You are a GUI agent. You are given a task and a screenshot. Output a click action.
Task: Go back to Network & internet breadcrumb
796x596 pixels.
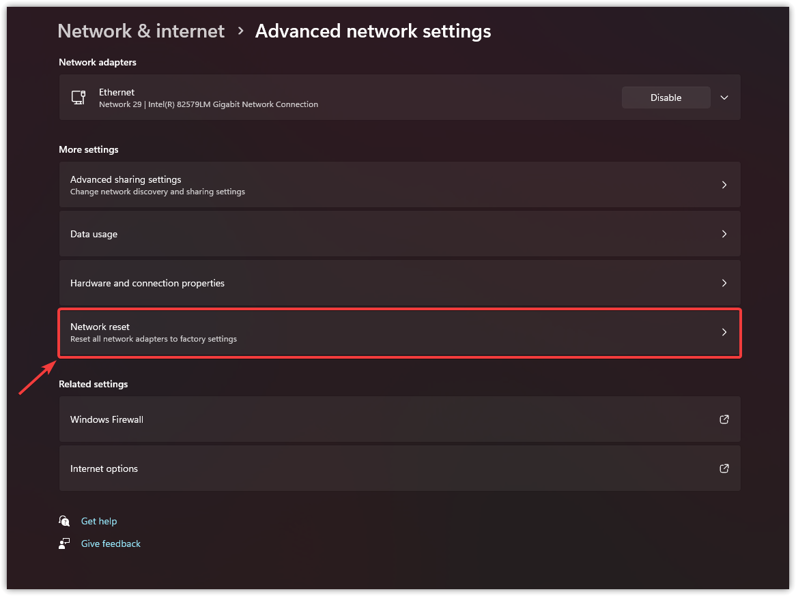[x=141, y=31]
